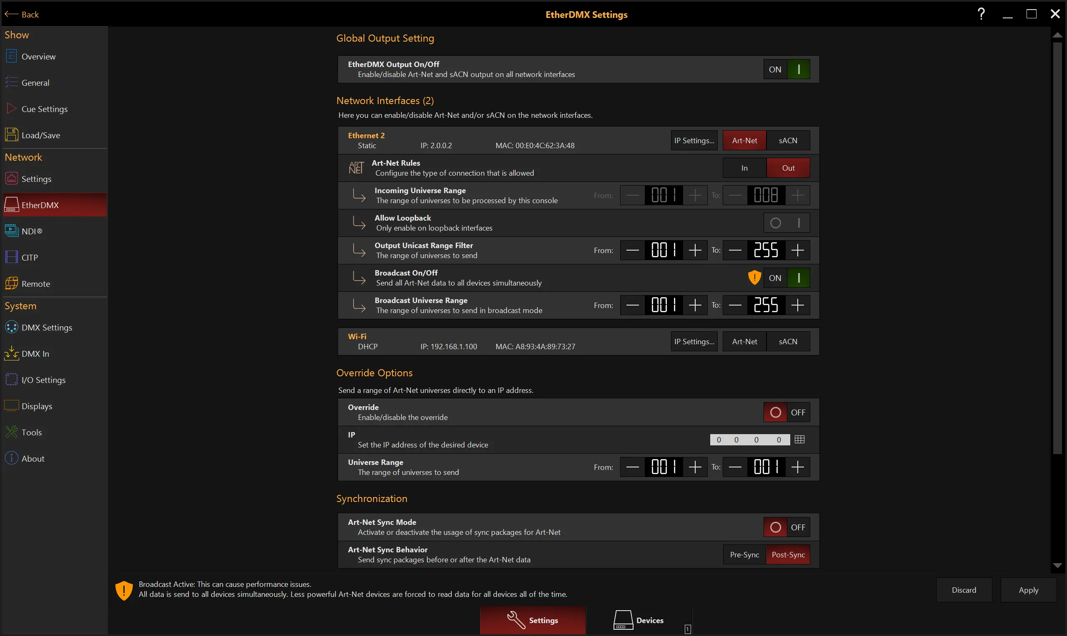Click the Apply button
Screen dimensions: 1067x636
coord(1028,590)
